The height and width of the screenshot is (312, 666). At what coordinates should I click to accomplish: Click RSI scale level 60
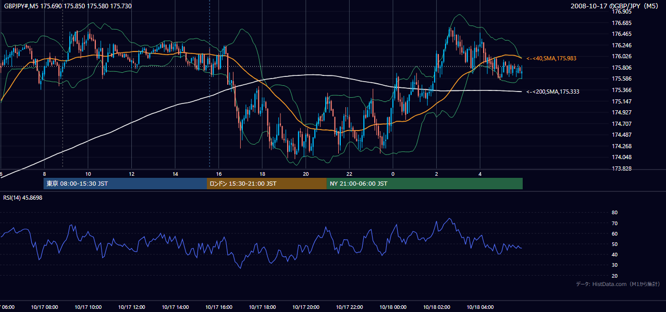[x=614, y=233]
